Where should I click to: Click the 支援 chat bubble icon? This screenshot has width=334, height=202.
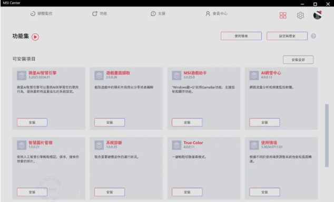coord(153,13)
